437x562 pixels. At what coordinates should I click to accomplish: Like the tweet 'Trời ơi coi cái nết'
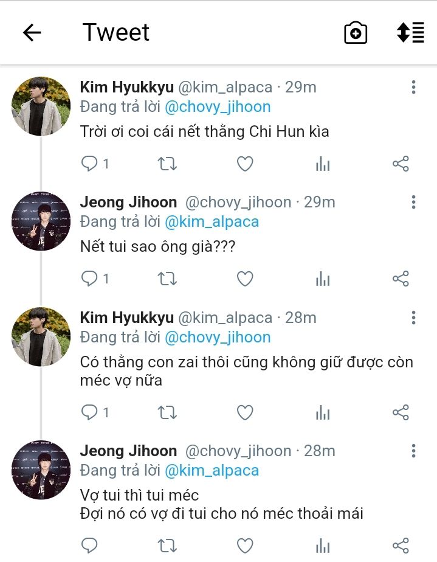coord(245,164)
